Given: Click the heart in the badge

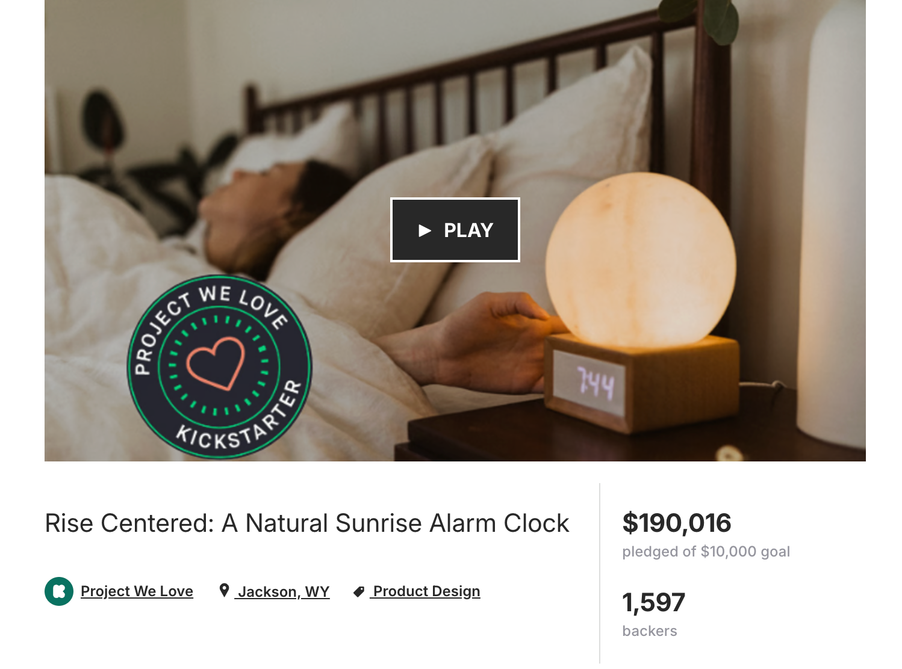Looking at the screenshot, I should [216, 363].
